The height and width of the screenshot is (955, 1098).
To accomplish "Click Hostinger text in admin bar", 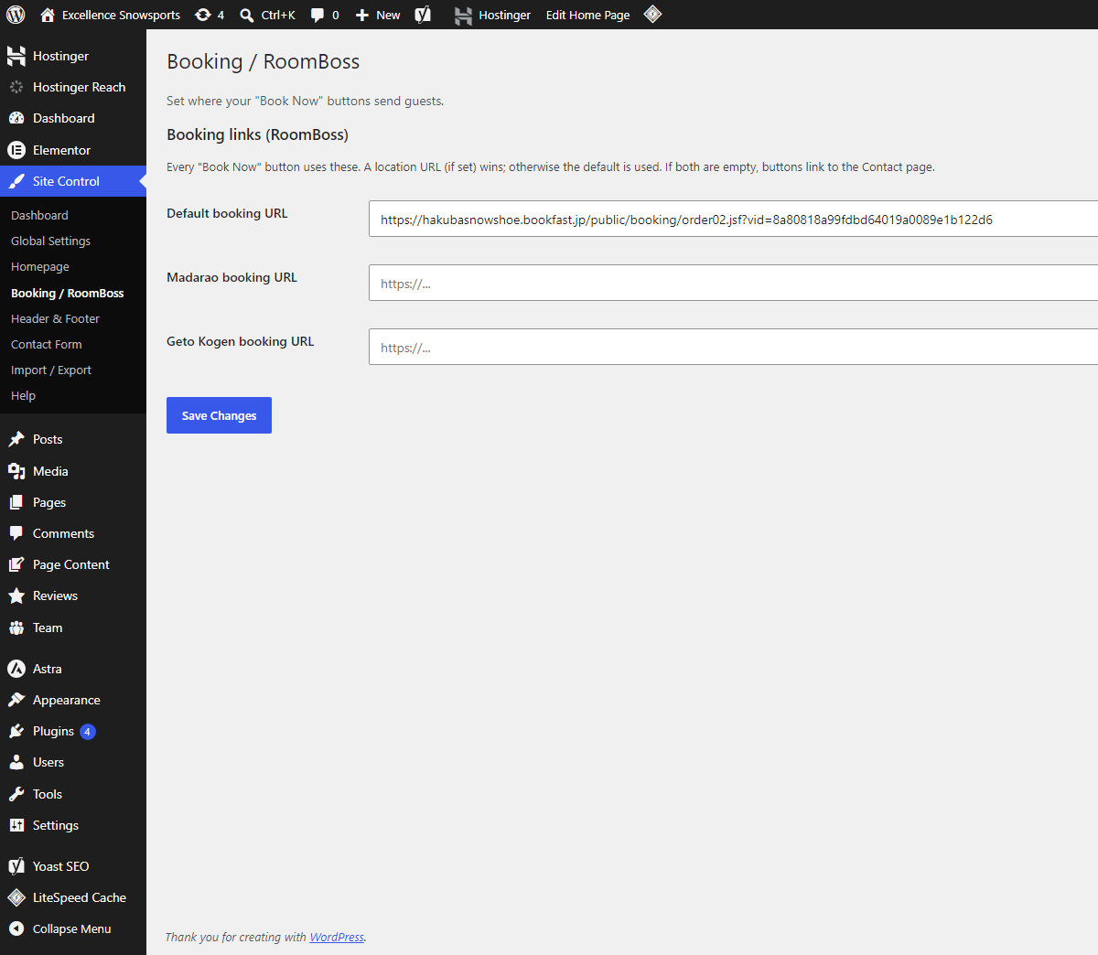I will pyautogui.click(x=504, y=15).
